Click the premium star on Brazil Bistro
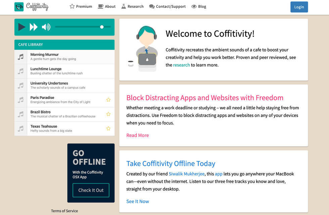This screenshot has height=215, width=329. [x=108, y=114]
